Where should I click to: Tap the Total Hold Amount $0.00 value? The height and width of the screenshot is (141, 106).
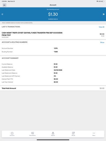pyautogui.click(x=102, y=88)
